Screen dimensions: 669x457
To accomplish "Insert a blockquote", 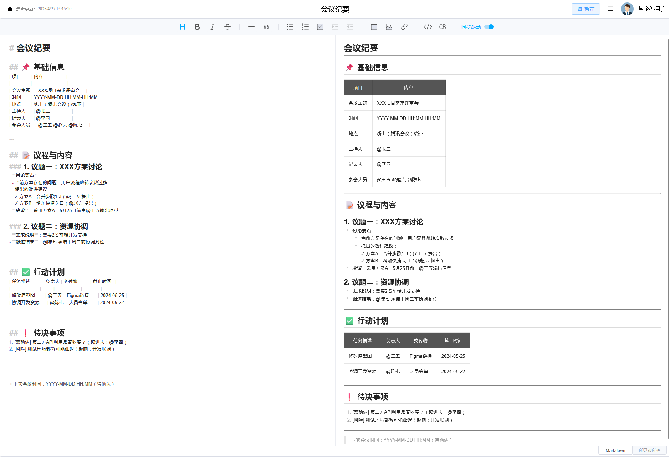I will [266, 27].
